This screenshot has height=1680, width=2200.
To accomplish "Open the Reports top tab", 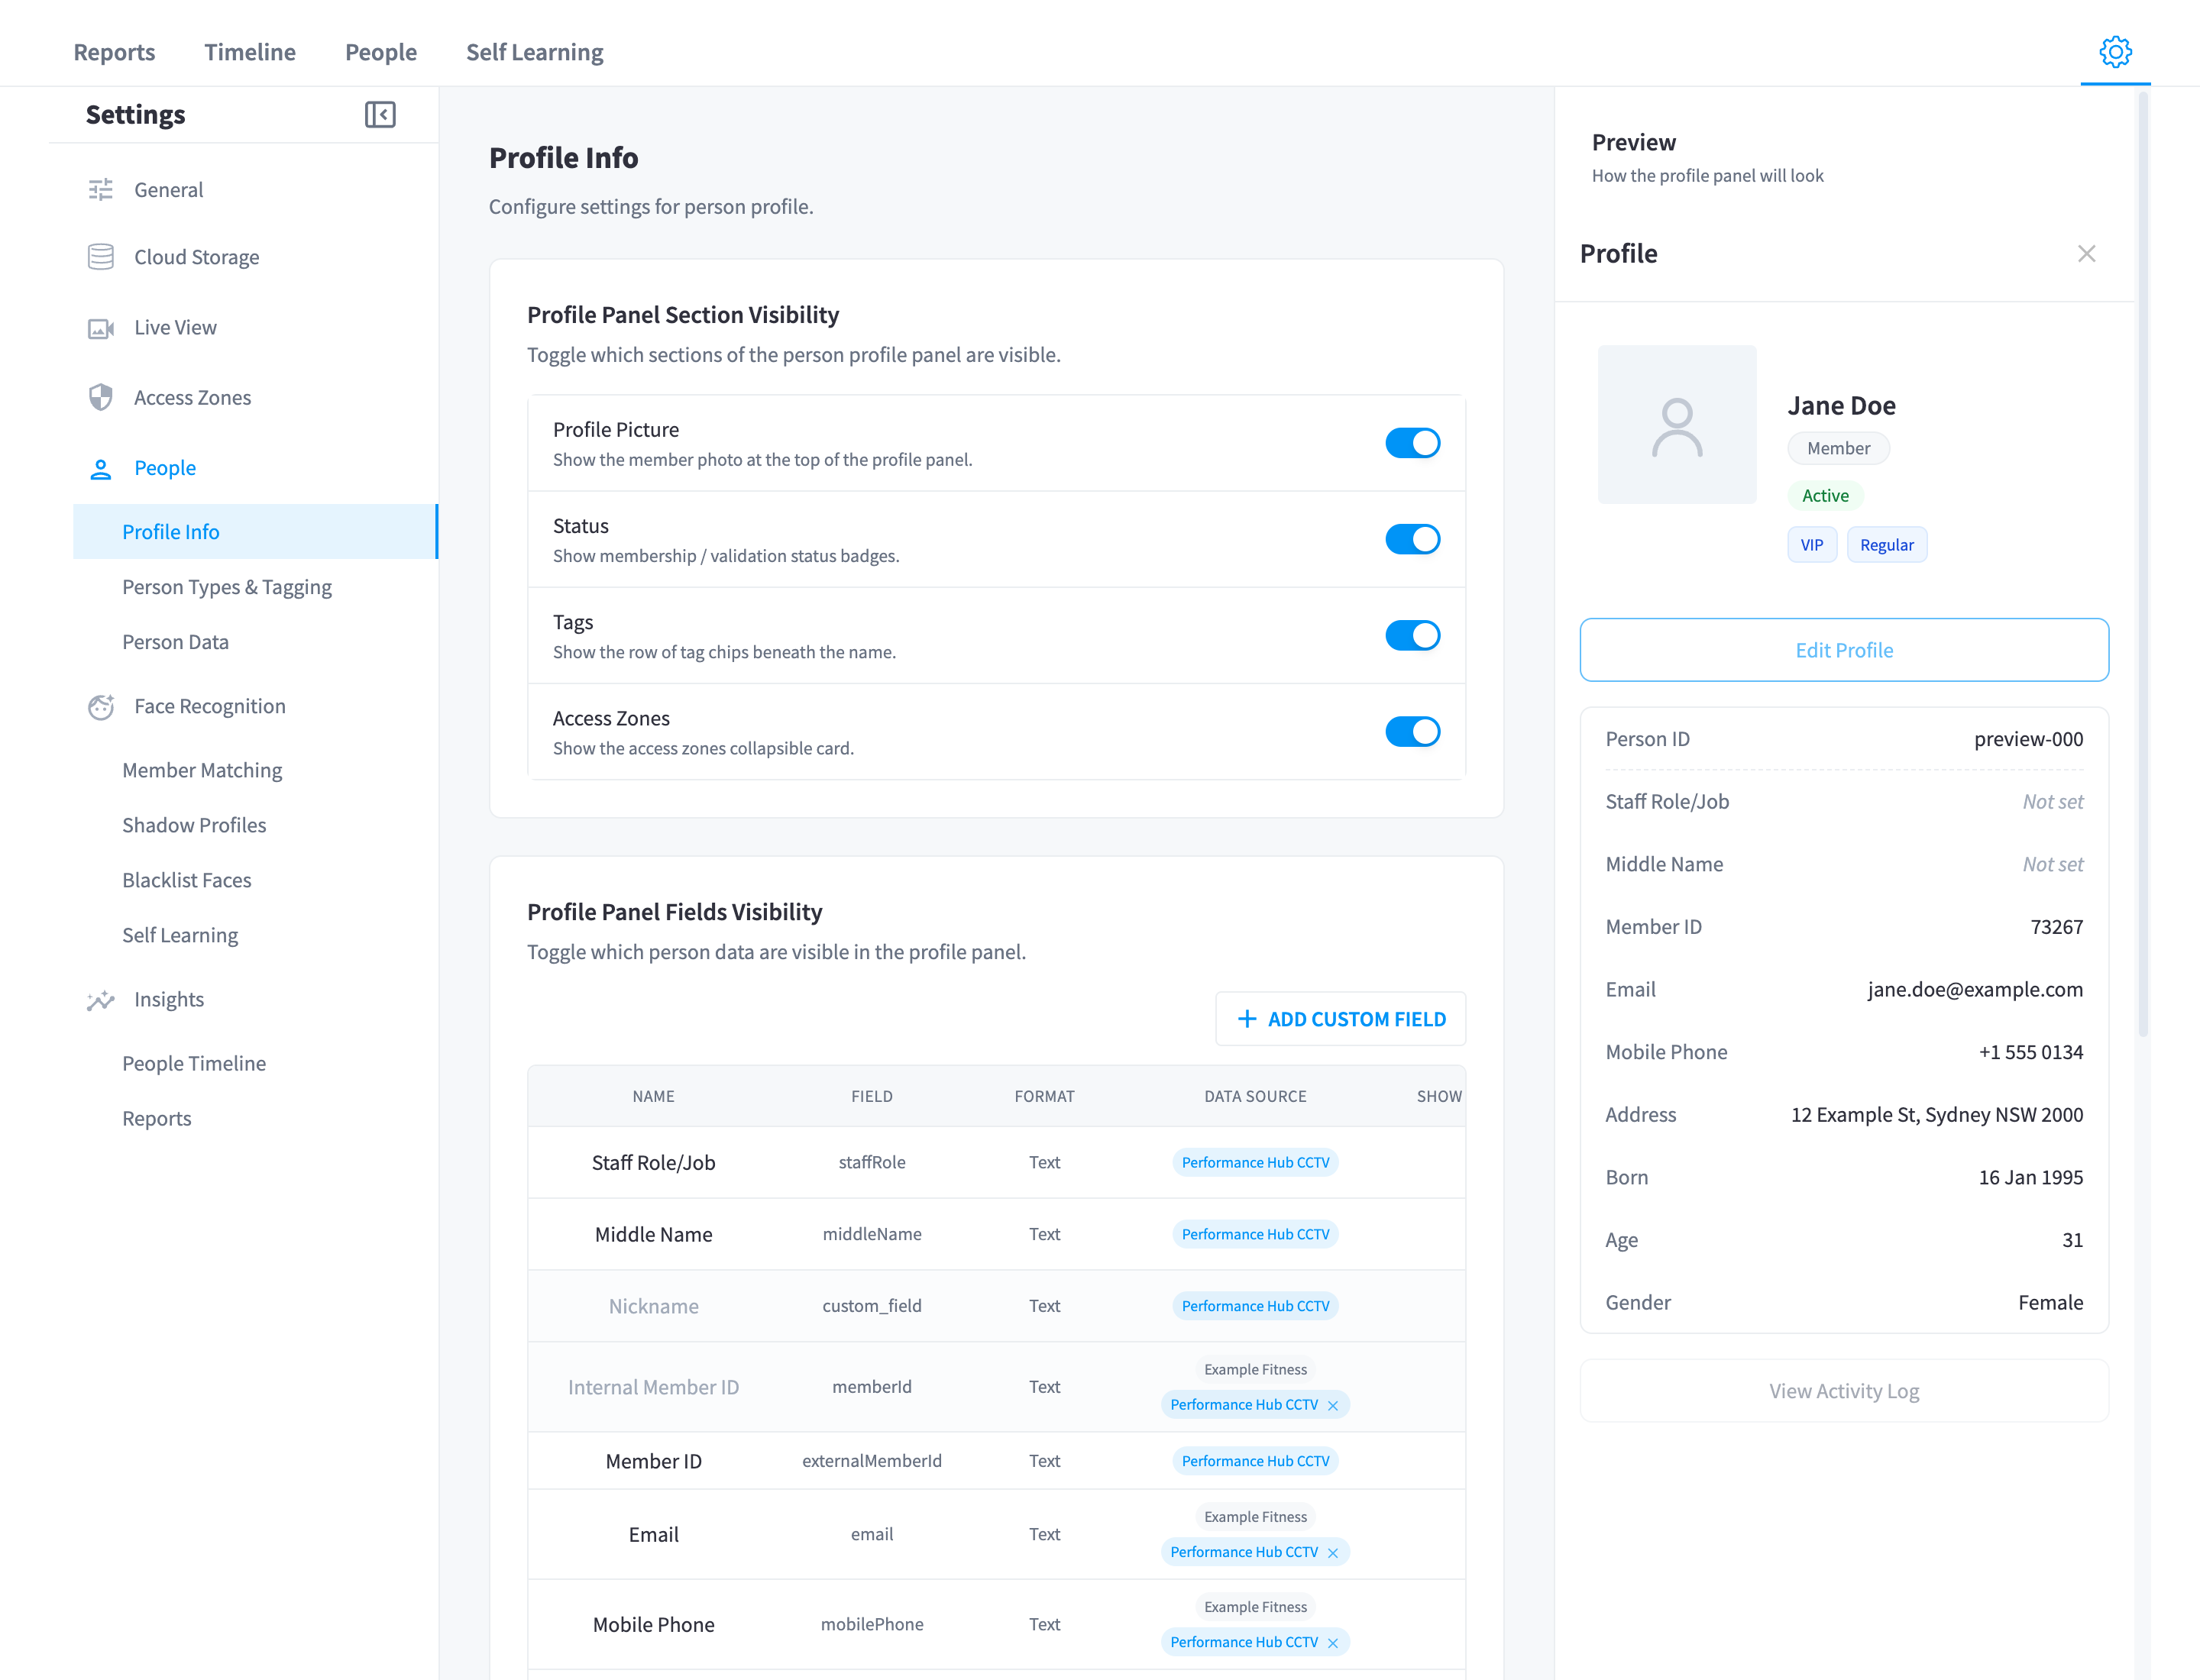I will (x=114, y=52).
